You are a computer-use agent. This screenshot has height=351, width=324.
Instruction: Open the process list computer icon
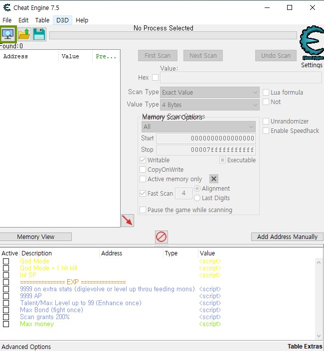[8, 34]
